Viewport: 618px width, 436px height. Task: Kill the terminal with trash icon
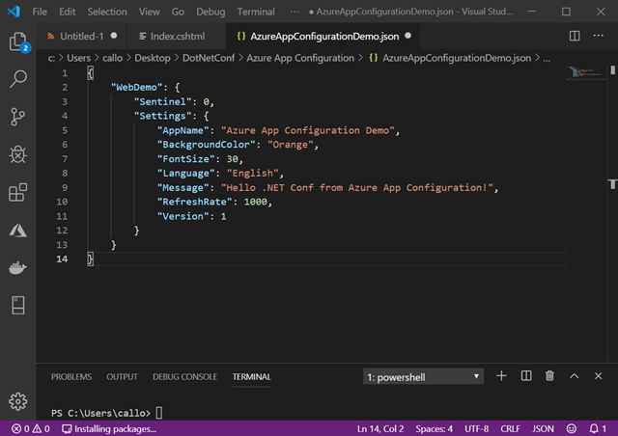pyautogui.click(x=549, y=376)
